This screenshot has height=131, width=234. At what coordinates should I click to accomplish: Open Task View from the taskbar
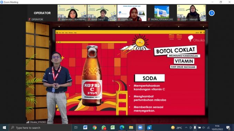[76, 128]
